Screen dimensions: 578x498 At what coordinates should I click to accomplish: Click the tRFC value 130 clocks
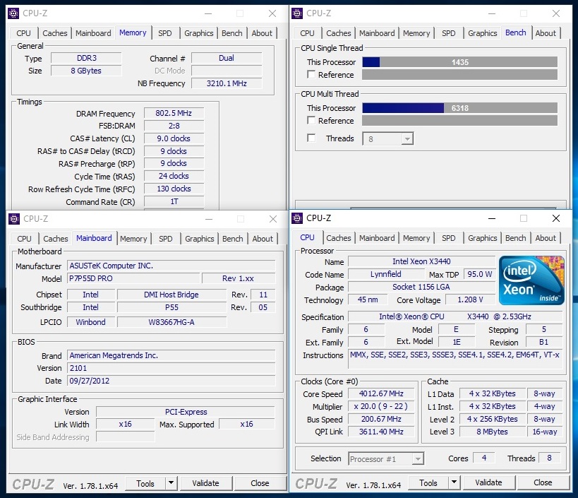tap(174, 189)
